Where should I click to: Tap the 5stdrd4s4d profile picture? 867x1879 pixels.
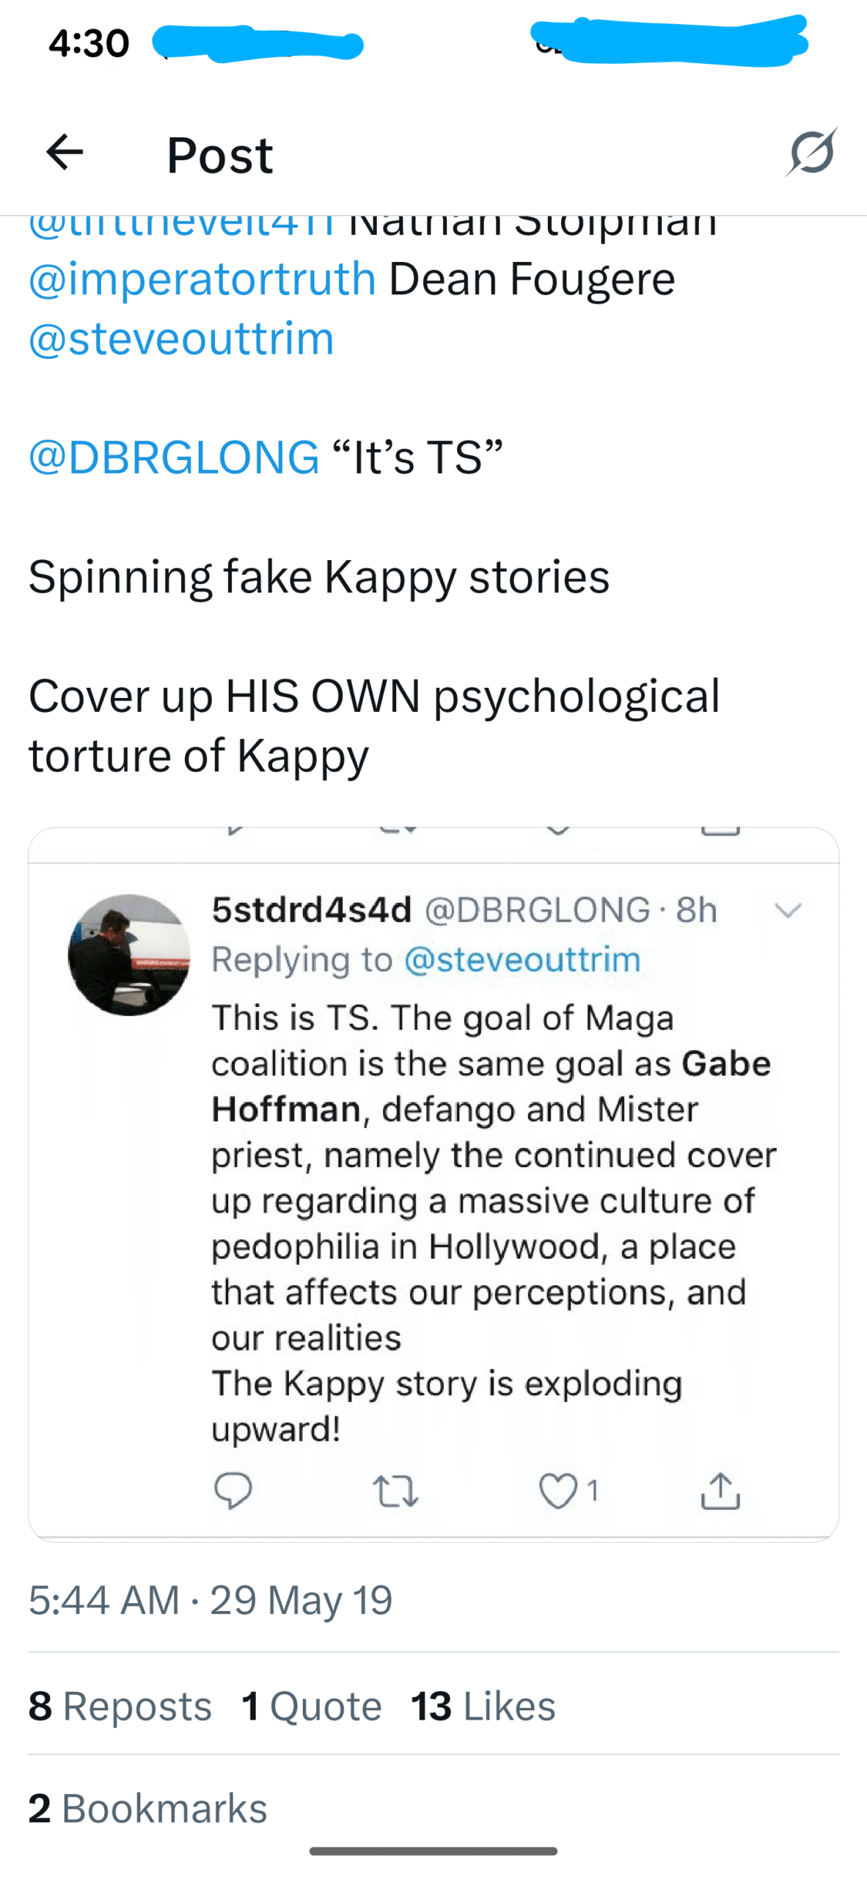tap(129, 954)
